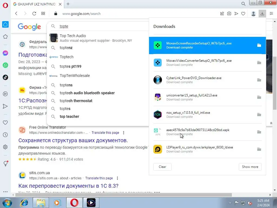Select TopTenWholesale suggestion
The image size is (277, 208).
pyautogui.click(x=98, y=76)
